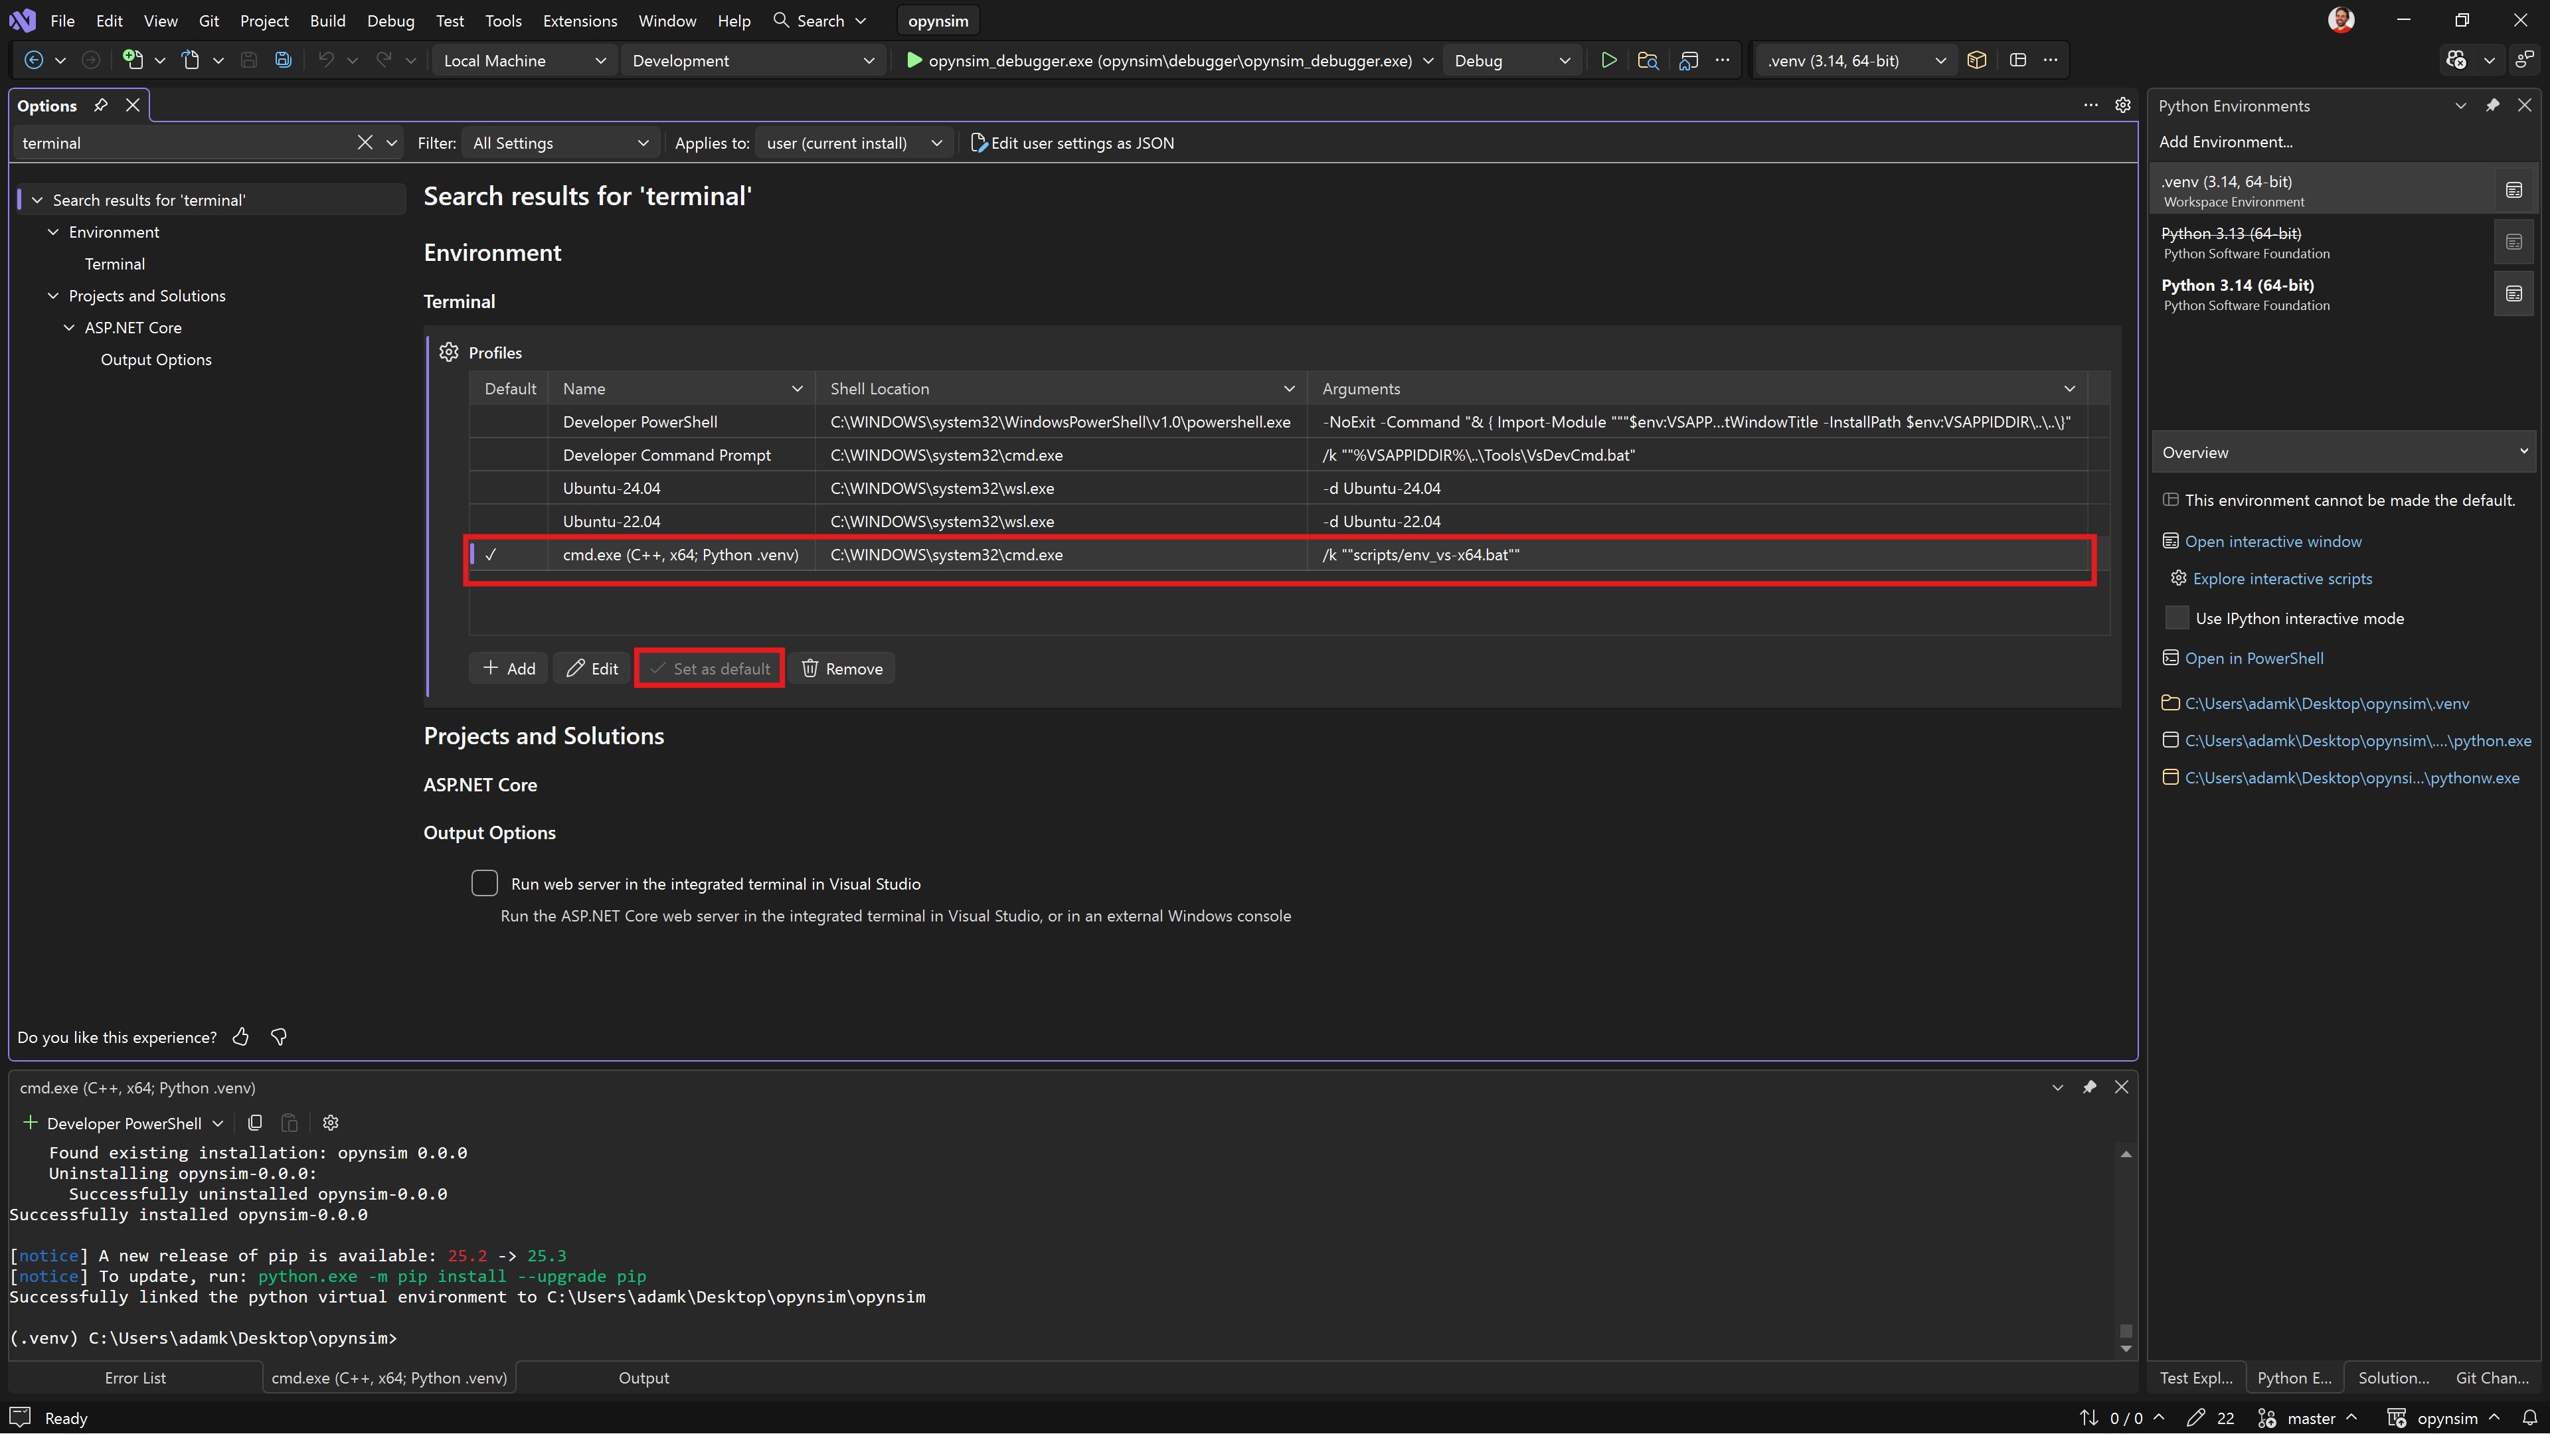This screenshot has height=1434, width=2550.
Task: Open the Debug configuration dropdown
Action: tap(1511, 60)
